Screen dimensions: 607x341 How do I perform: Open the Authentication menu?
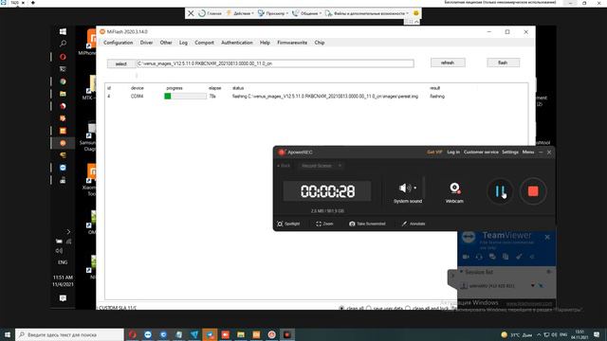[236, 43]
